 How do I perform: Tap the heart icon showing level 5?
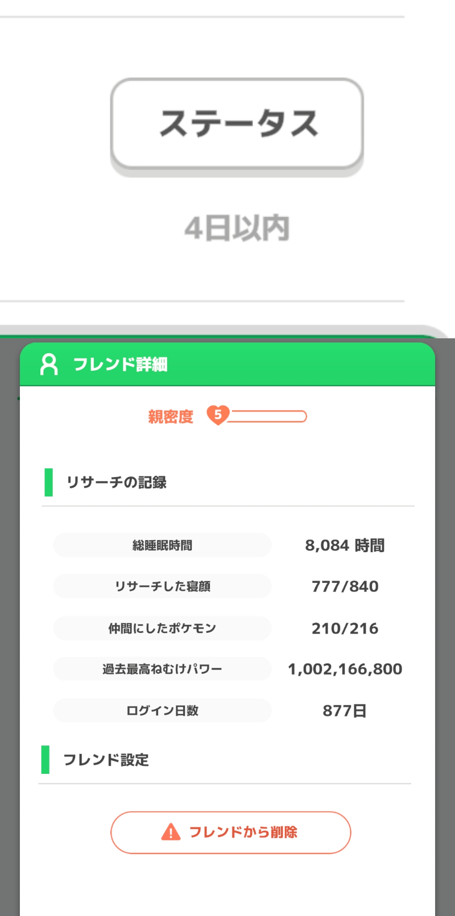tap(217, 415)
